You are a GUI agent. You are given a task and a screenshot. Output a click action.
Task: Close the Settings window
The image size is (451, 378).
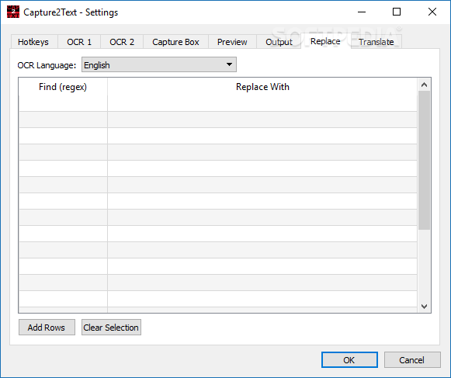pyautogui.click(x=432, y=12)
